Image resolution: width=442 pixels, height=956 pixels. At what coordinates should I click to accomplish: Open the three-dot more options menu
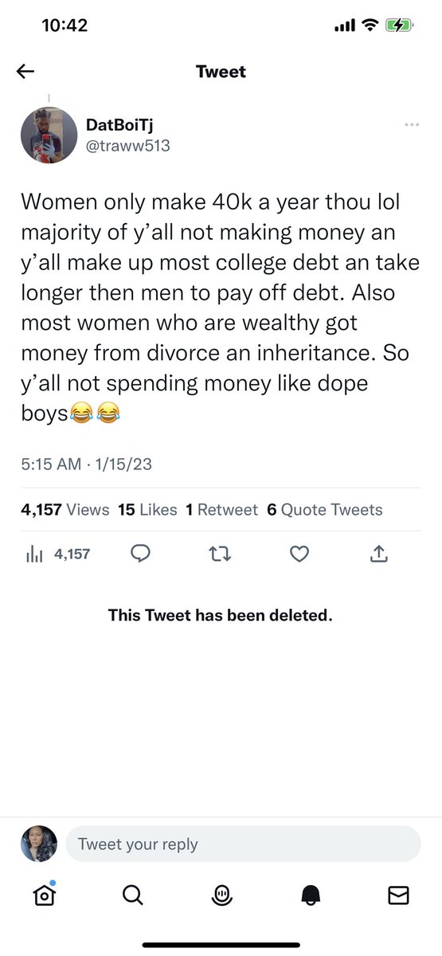pos(412,125)
